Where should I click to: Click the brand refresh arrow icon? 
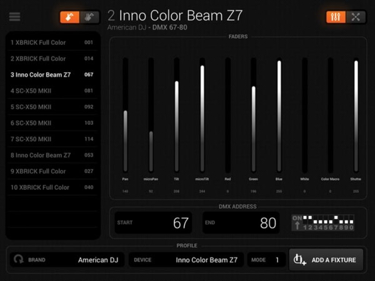pyautogui.click(x=18, y=260)
